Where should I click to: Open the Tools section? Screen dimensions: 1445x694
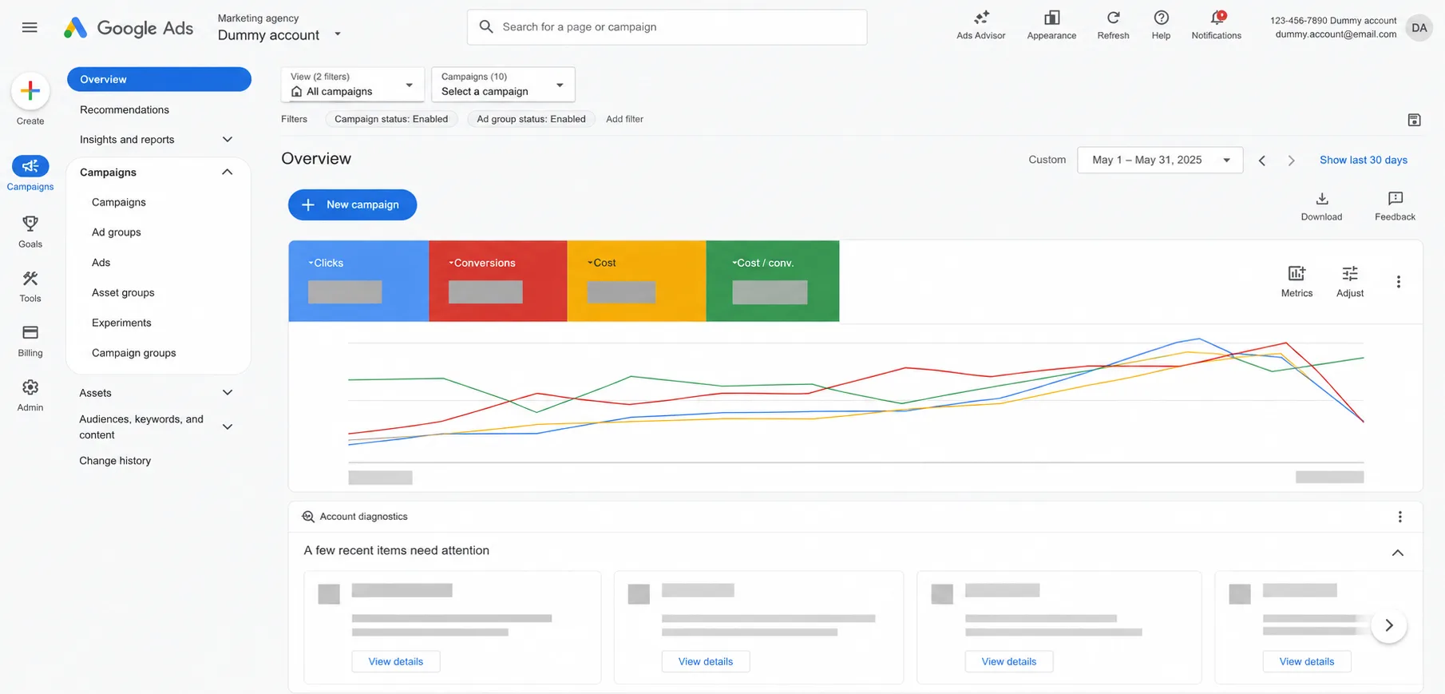click(x=30, y=286)
